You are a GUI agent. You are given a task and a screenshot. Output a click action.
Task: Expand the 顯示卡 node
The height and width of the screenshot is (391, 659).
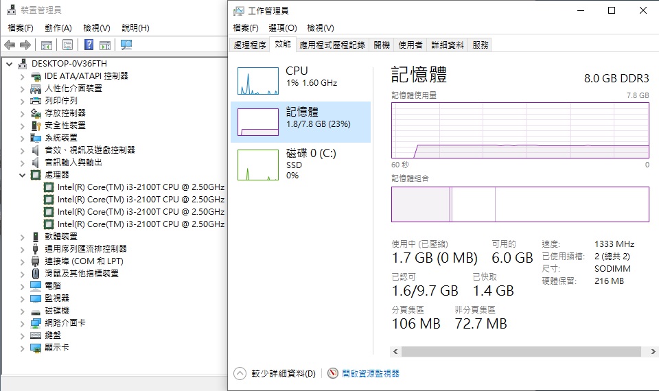pyautogui.click(x=22, y=348)
